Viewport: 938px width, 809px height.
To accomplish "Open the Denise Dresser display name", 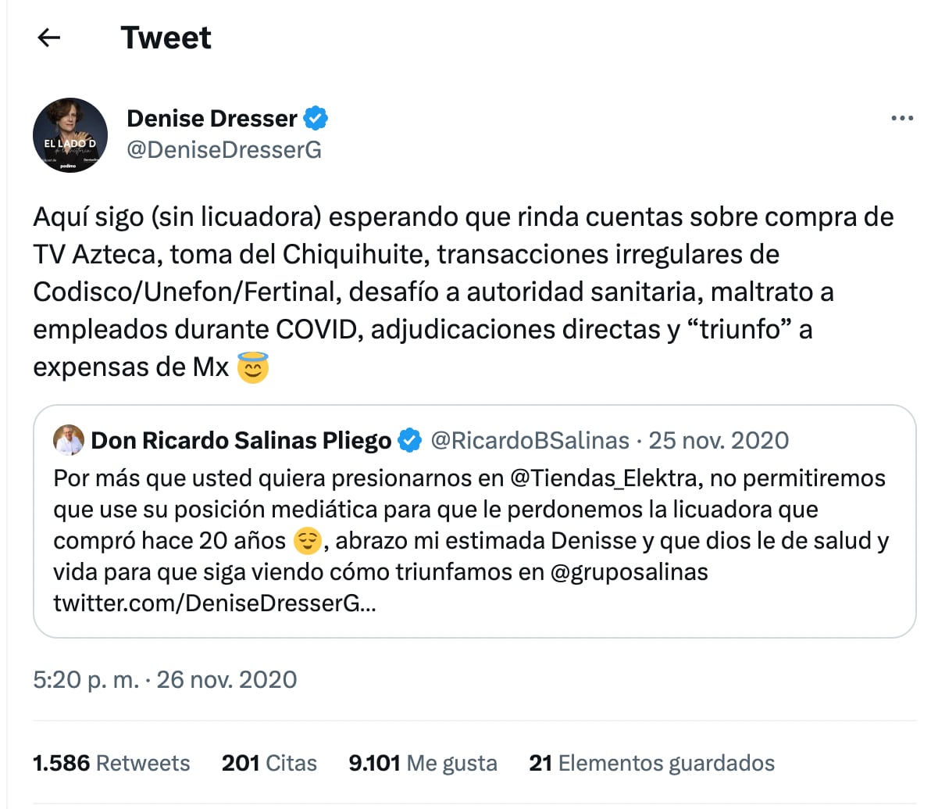I will click(x=212, y=119).
